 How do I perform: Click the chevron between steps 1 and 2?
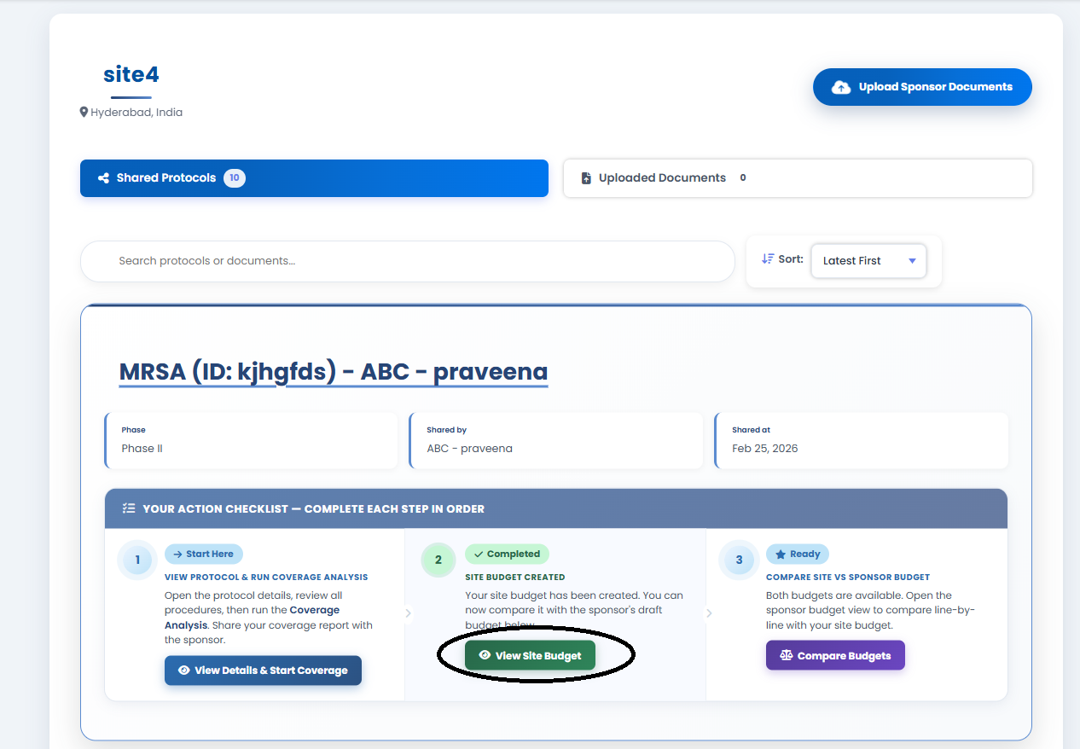click(408, 613)
